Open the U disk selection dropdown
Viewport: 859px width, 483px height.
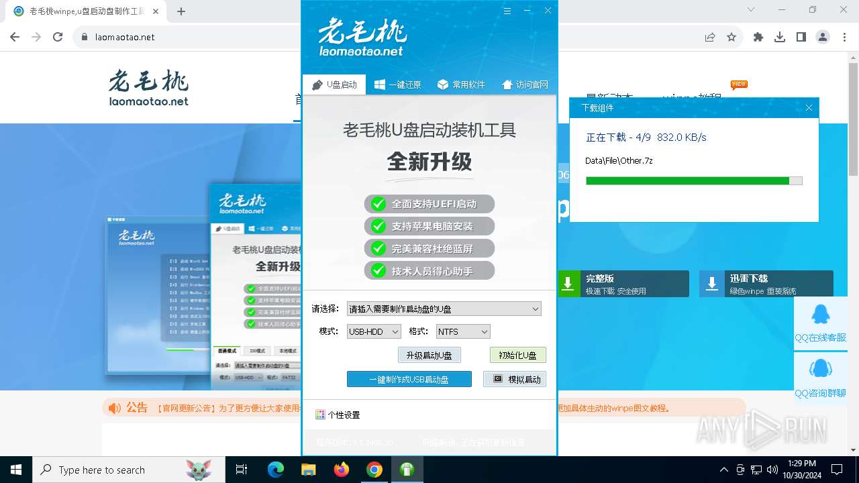pos(444,309)
